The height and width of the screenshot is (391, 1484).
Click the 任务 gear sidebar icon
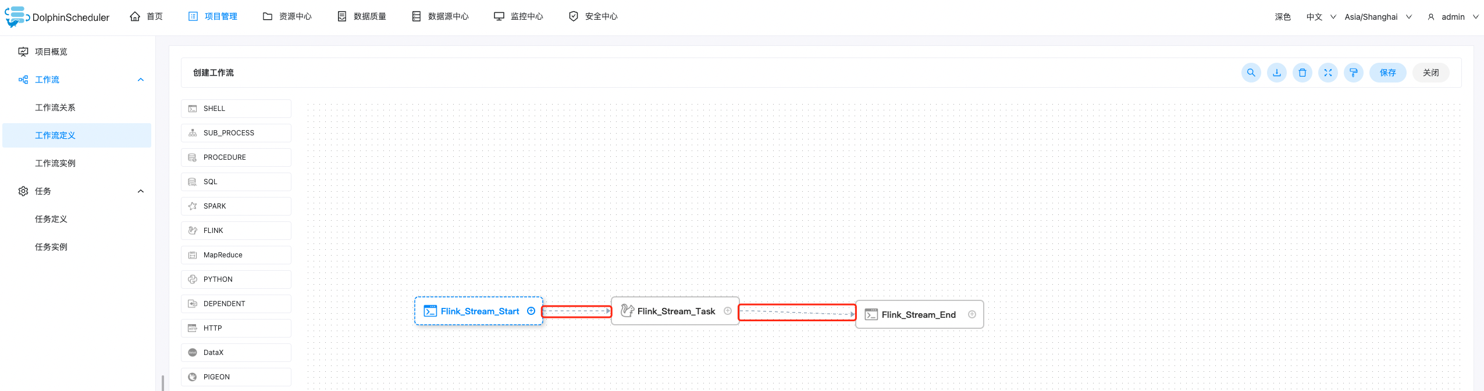23,191
